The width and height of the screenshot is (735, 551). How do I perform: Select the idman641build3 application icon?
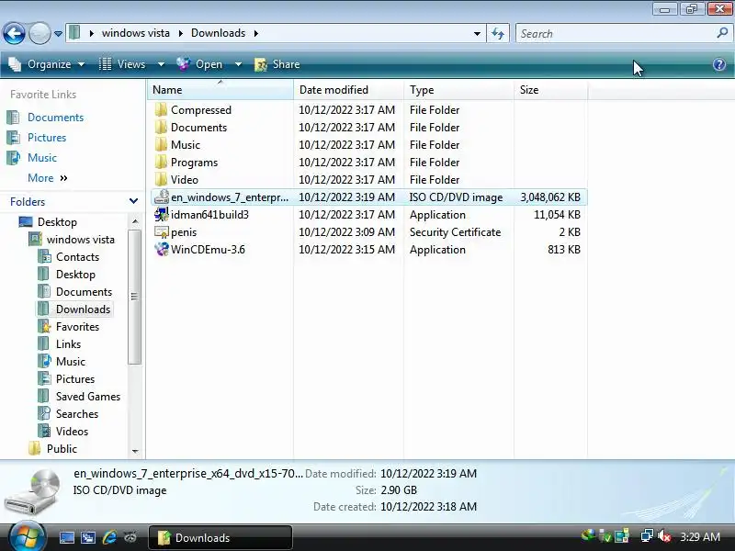point(162,214)
